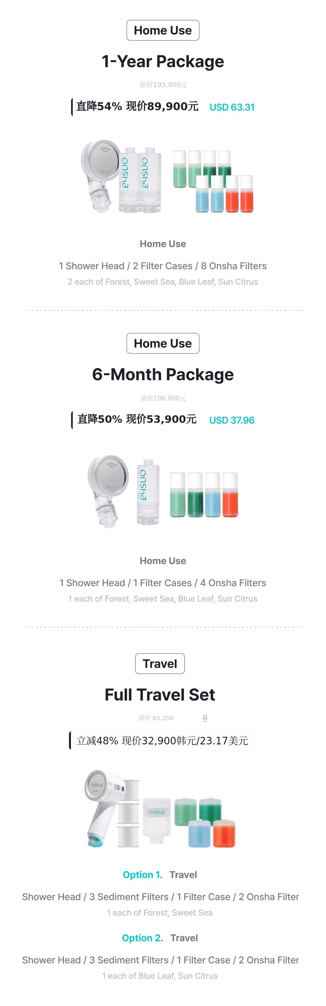This screenshot has width=326, height=1006.
Task: Click the Travel badge above Full Travel Set
Action: click(159, 664)
